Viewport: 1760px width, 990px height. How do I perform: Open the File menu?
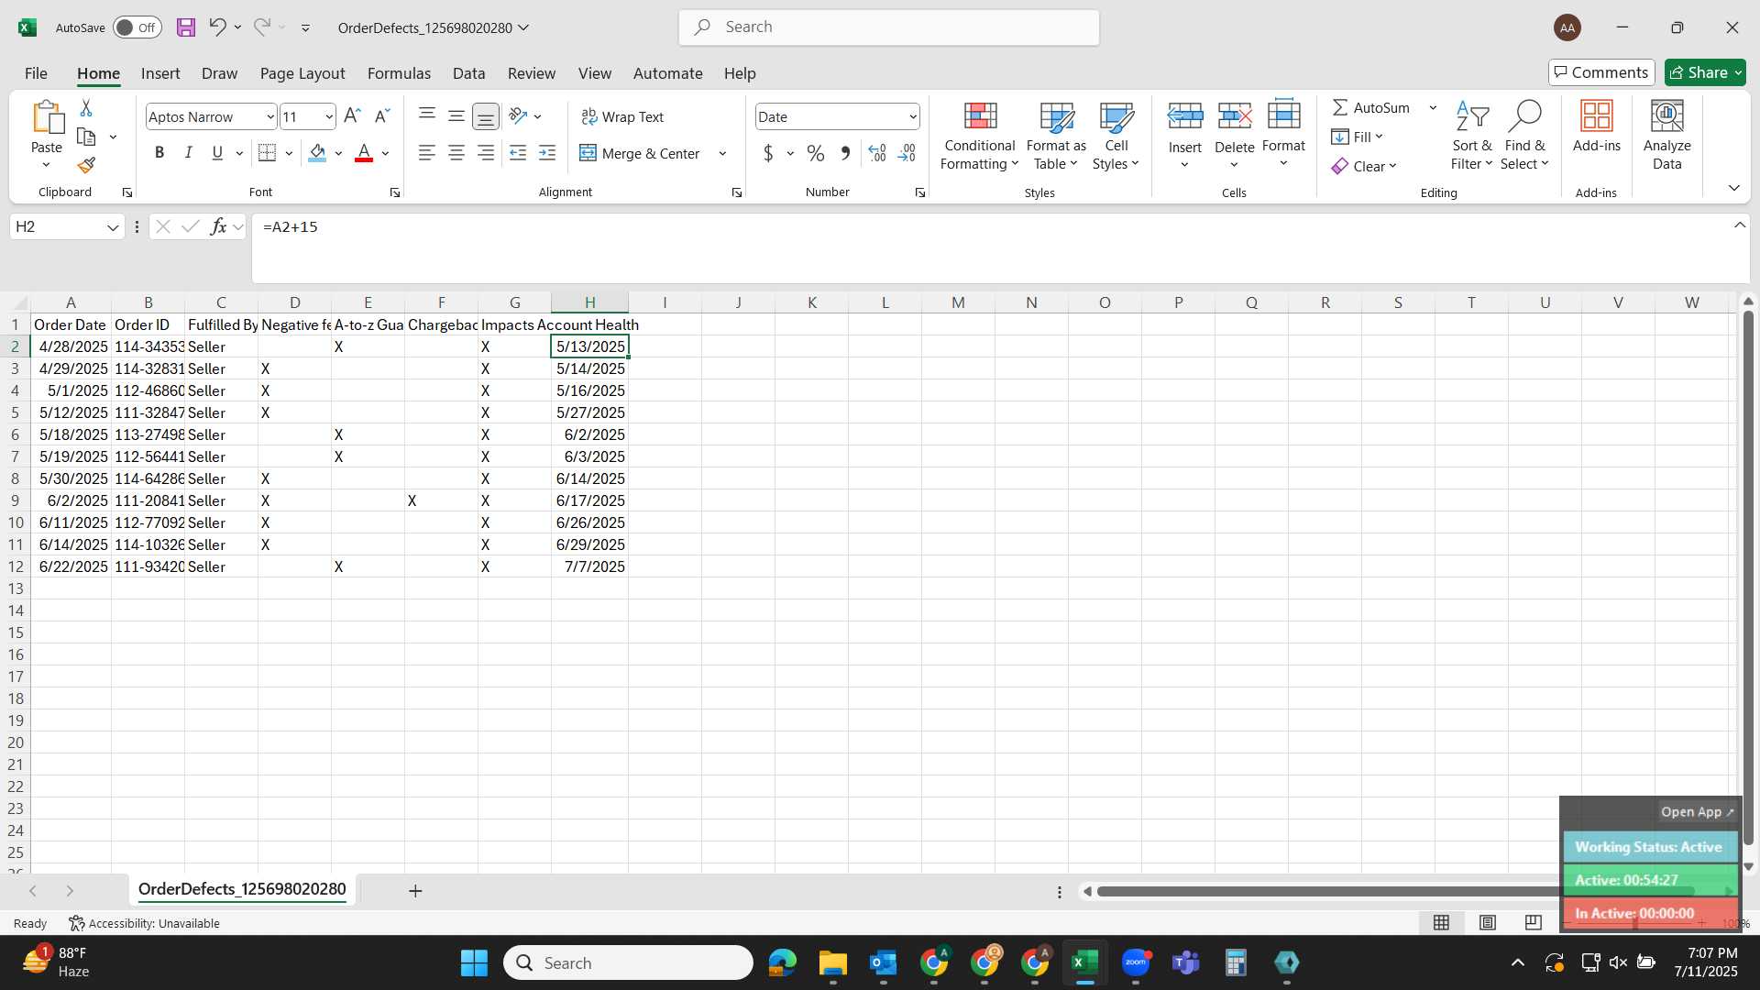click(x=36, y=73)
